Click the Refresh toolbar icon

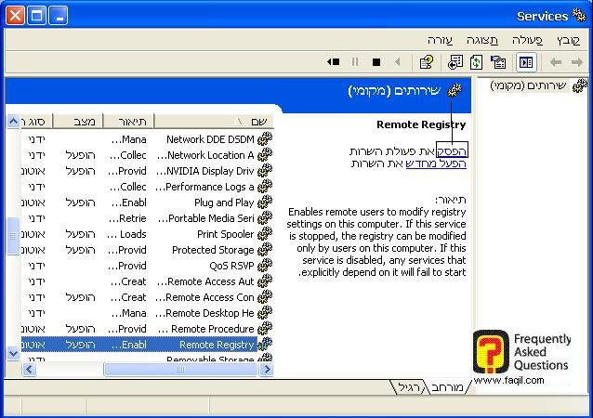tap(476, 62)
